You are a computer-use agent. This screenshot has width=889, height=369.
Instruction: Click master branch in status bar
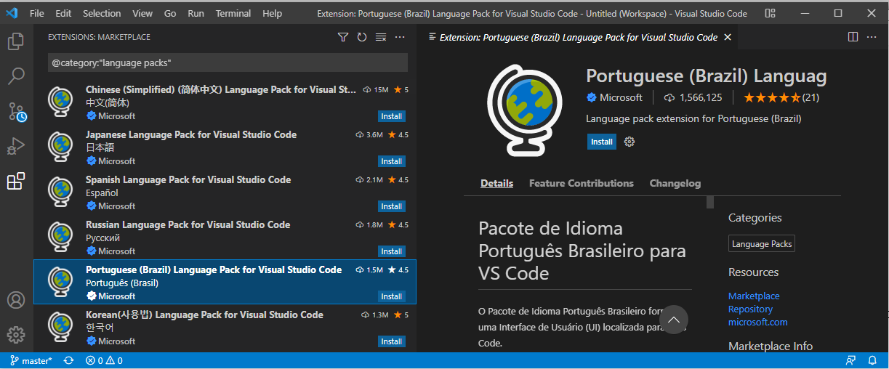[31, 360]
